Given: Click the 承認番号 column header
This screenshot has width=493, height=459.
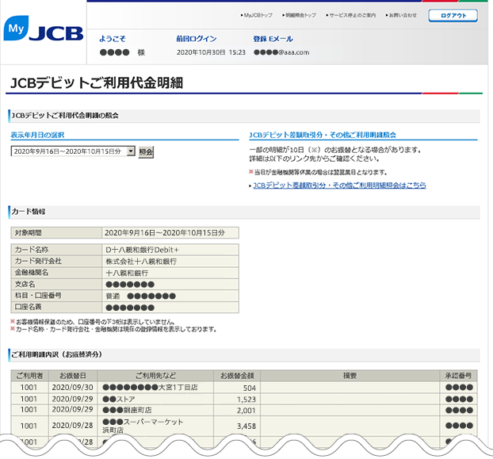Looking at the screenshot, I should click(x=458, y=376).
